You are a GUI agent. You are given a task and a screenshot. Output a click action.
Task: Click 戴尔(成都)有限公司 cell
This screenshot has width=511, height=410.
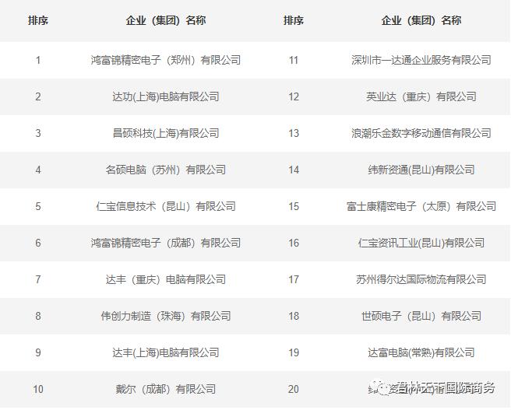166,389
